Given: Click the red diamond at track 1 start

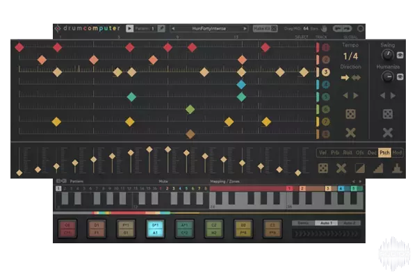Looking at the screenshot, I should [19, 47].
